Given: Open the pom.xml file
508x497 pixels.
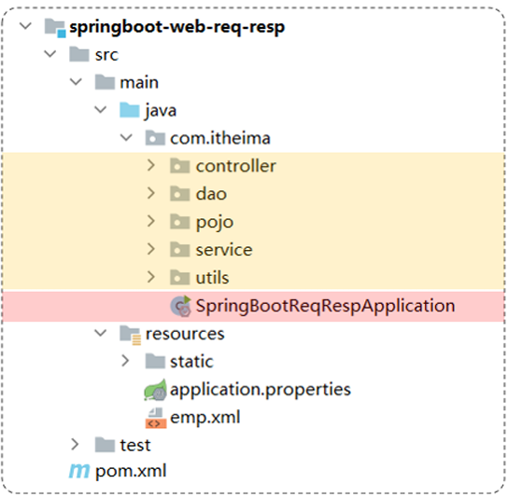Looking at the screenshot, I should pos(131,472).
